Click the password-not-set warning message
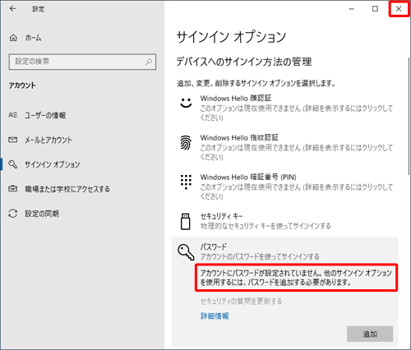The width and height of the screenshot is (411, 350). pyautogui.click(x=296, y=278)
